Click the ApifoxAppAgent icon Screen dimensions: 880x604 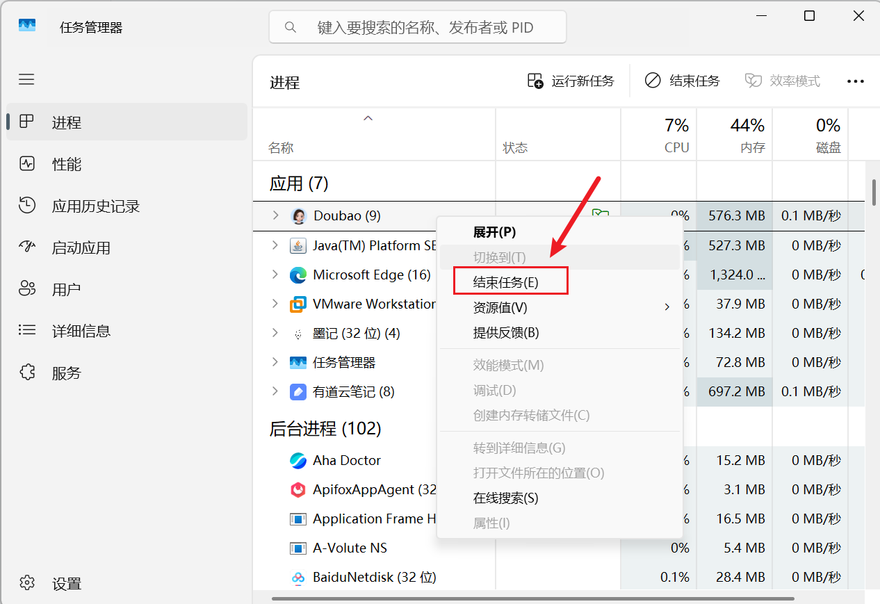click(298, 489)
